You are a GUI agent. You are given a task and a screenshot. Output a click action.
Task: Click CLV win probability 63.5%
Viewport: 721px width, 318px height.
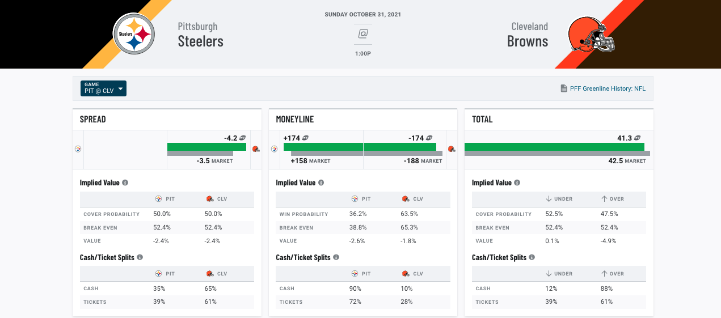pos(410,214)
